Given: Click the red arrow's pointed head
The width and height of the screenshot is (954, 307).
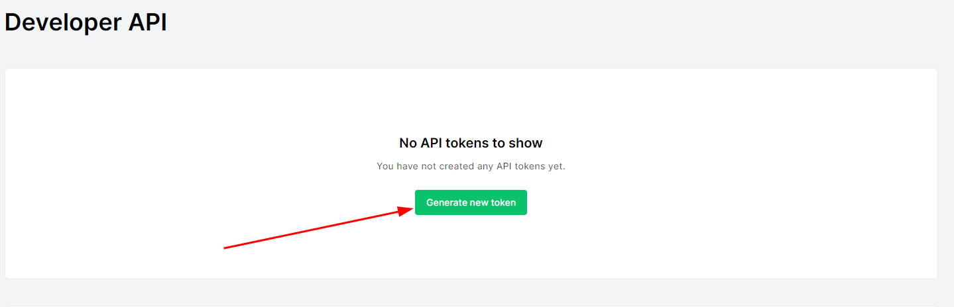Looking at the screenshot, I should 408,210.
